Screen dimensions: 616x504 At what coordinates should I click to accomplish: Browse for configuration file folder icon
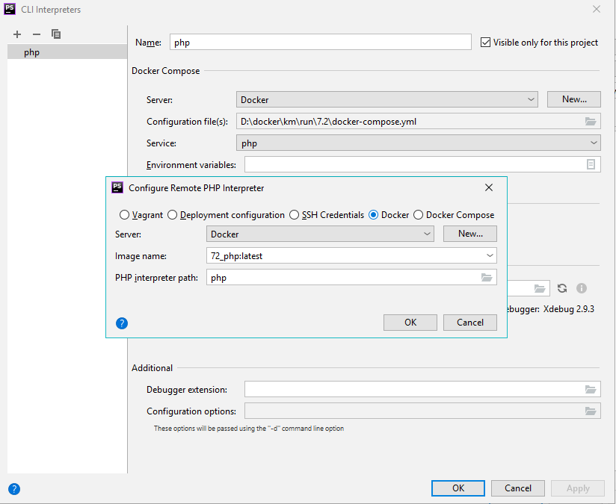tap(591, 122)
